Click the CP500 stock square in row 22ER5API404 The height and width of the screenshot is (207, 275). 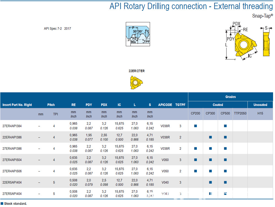225,182
